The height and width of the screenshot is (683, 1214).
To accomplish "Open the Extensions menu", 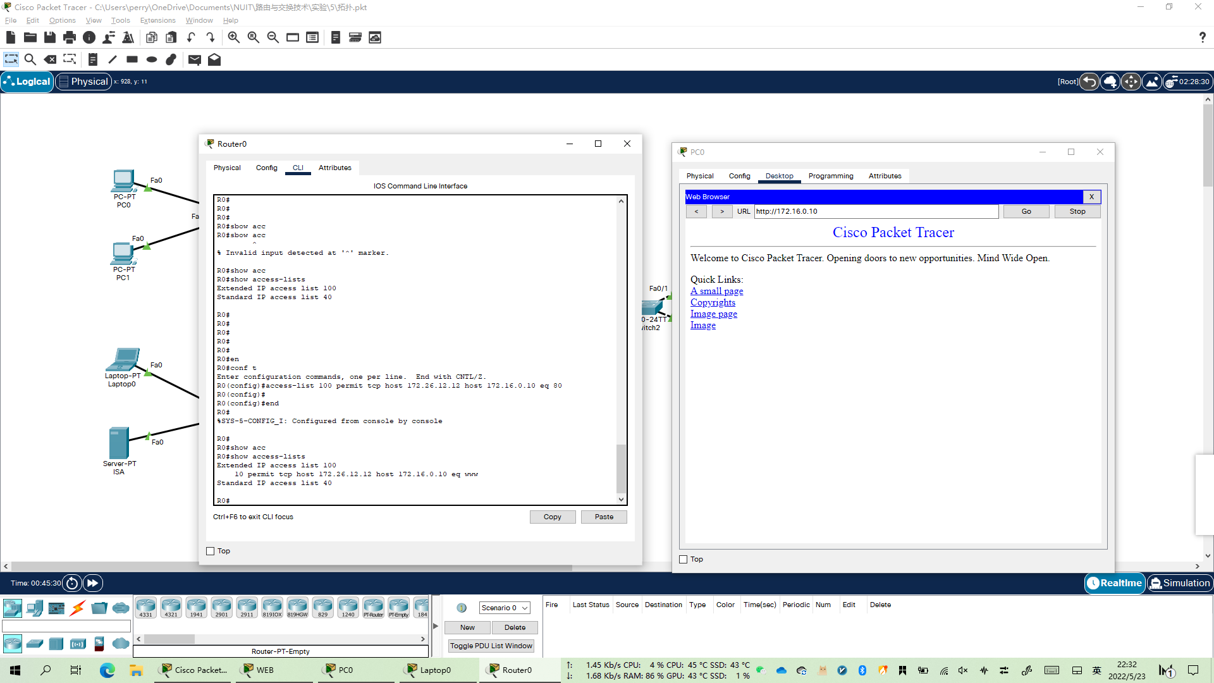I will tap(157, 20).
